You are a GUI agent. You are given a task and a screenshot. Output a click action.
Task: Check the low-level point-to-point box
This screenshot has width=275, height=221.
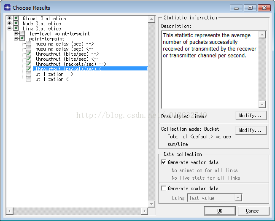click(22, 33)
